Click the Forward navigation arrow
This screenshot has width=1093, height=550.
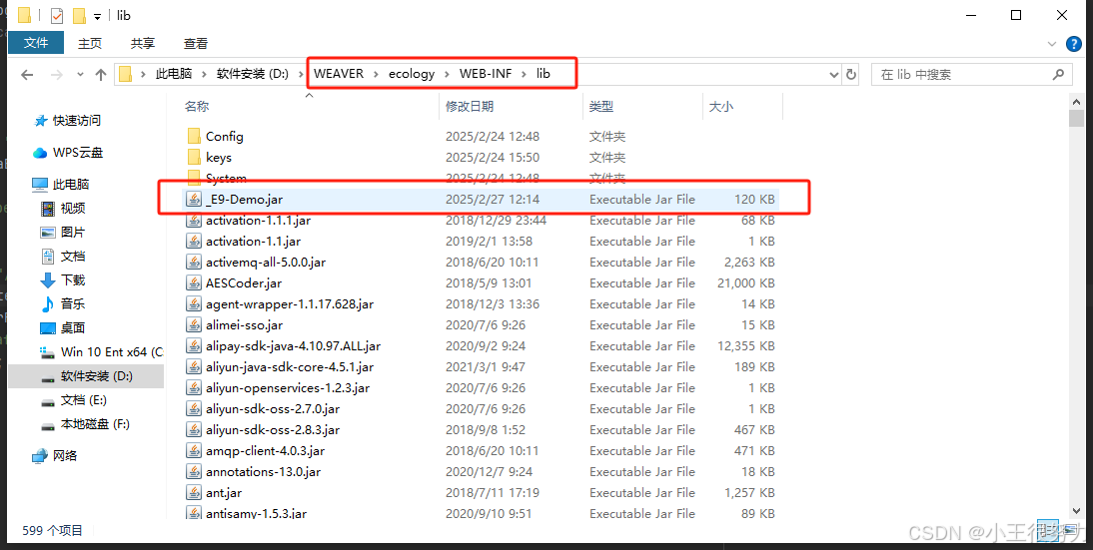point(59,75)
